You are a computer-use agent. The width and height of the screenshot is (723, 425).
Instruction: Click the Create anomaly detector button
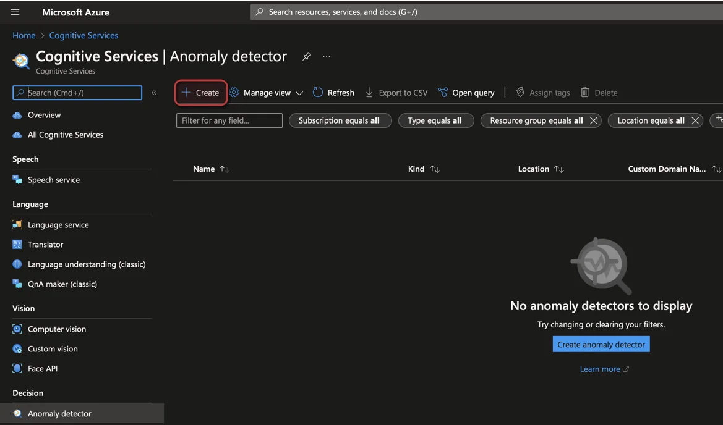pyautogui.click(x=601, y=344)
